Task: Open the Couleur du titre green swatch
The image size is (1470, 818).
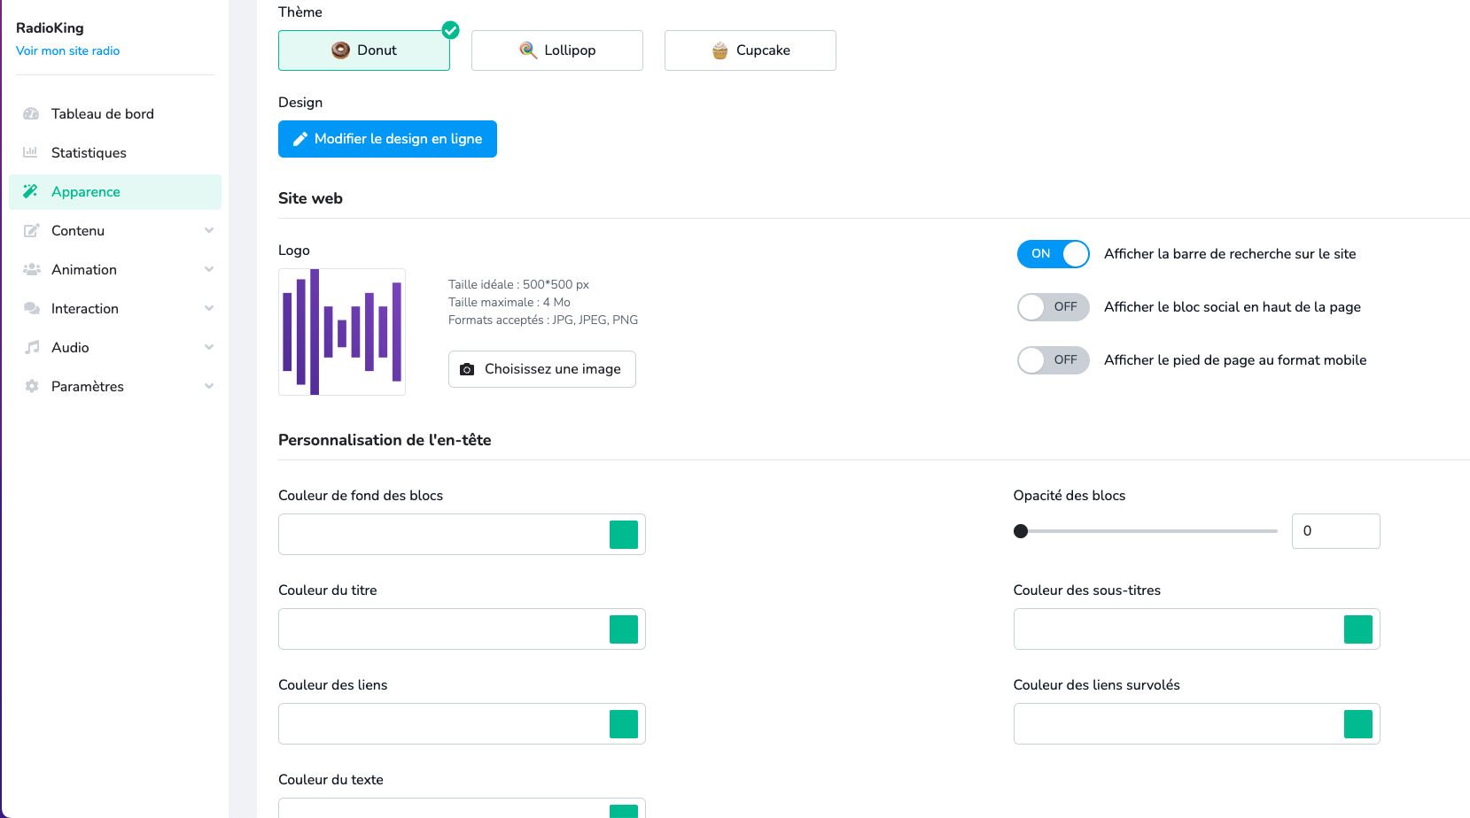Action: point(623,629)
